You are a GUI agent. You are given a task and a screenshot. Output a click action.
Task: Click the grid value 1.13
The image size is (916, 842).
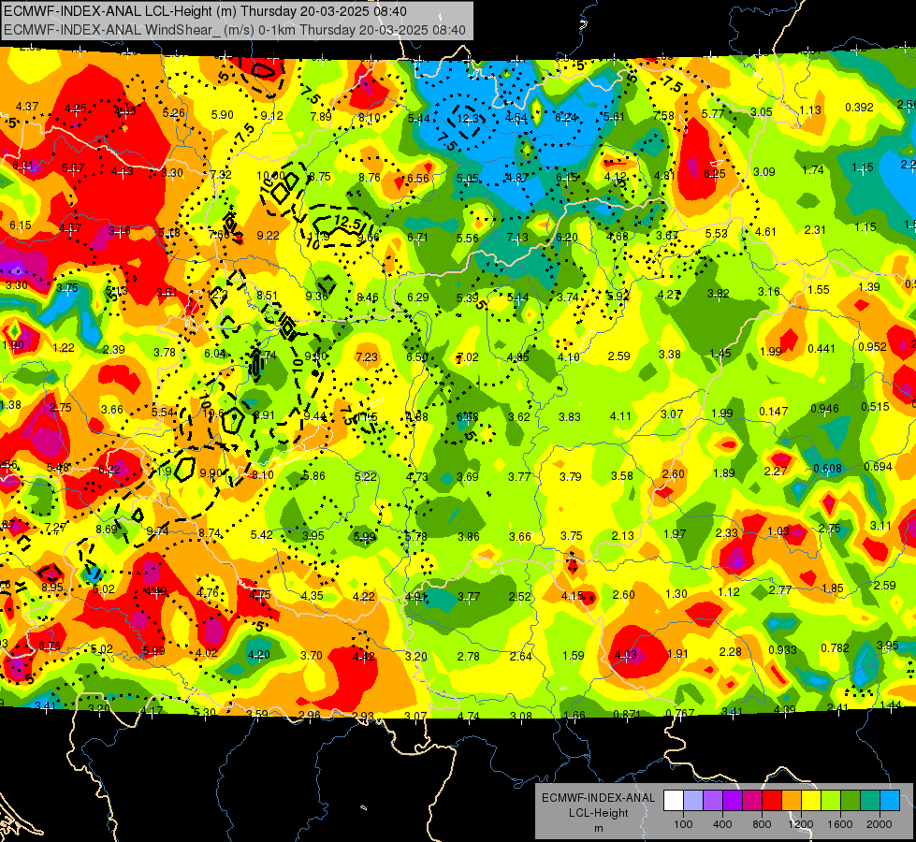tap(810, 109)
